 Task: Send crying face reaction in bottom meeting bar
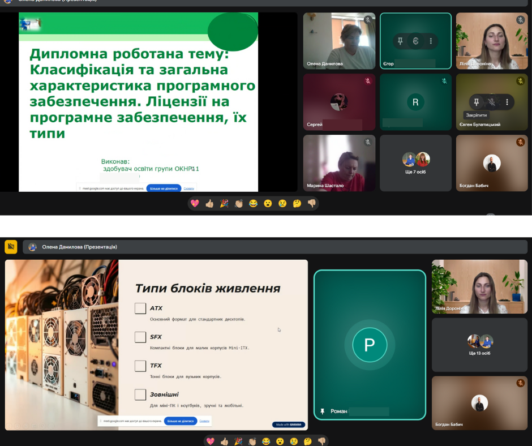[x=294, y=441]
